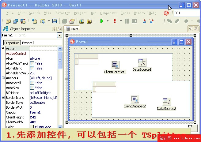Click the Pause toolbar icon

pyautogui.click(x=127, y=21)
